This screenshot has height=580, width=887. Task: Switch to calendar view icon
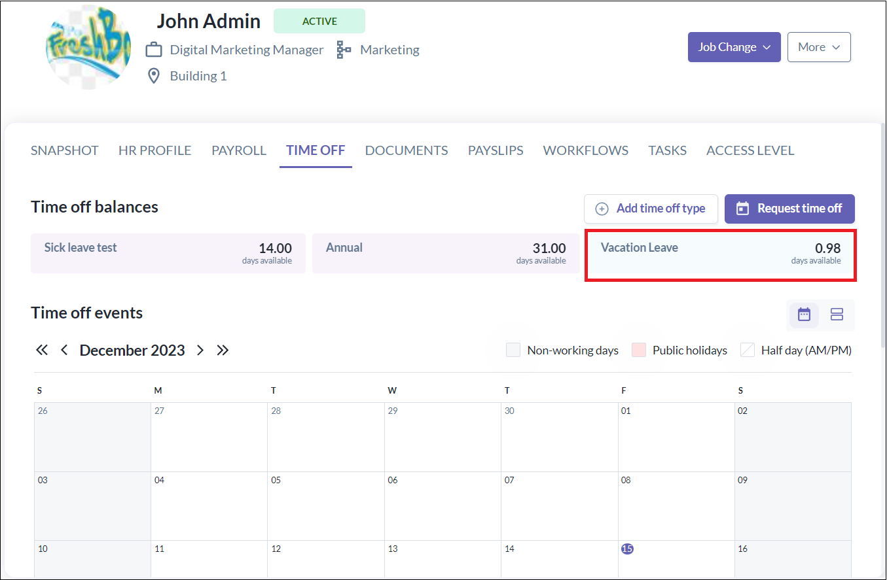[x=804, y=315]
